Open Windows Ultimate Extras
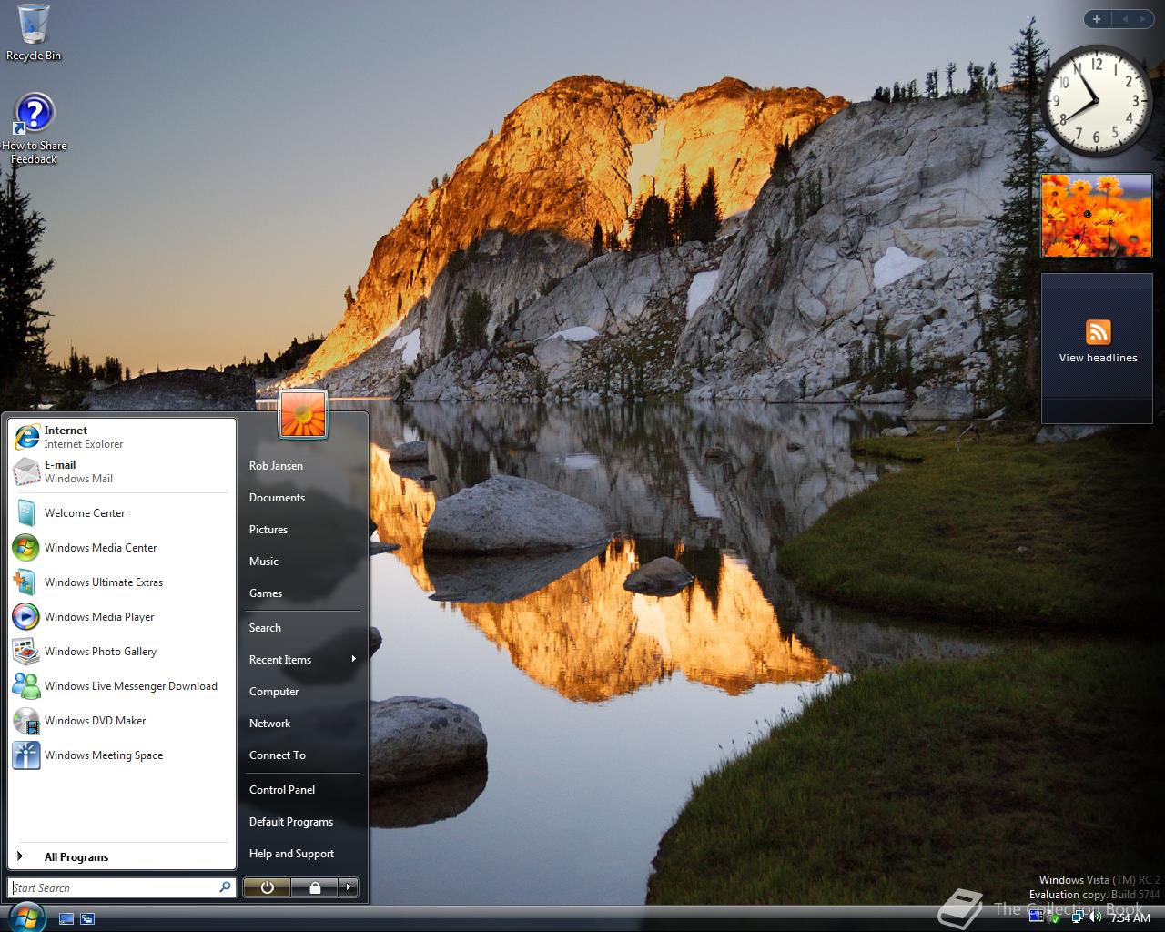Viewport: 1165px width, 932px height. coord(122,582)
